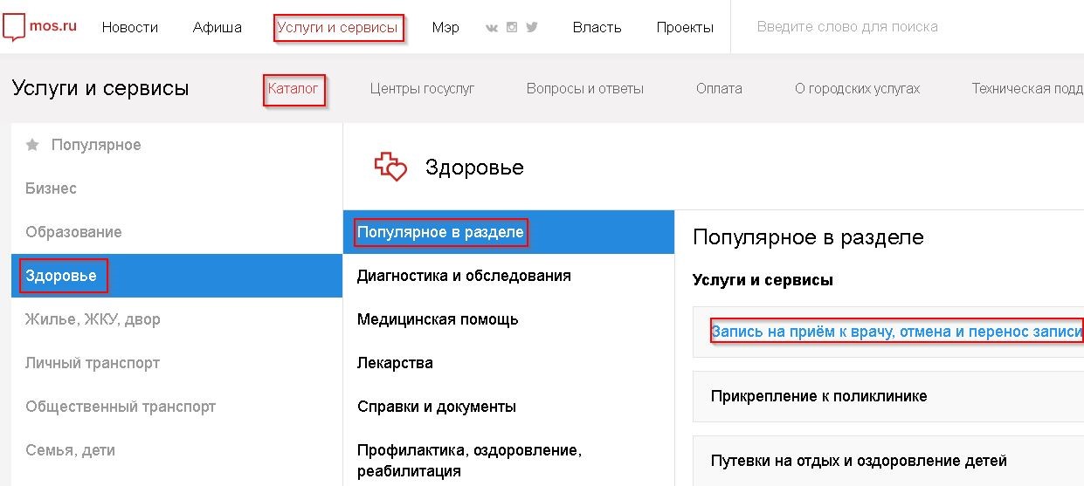Select Образование category in sidebar
Image resolution: width=1084 pixels, height=486 pixels.
[x=176, y=232]
